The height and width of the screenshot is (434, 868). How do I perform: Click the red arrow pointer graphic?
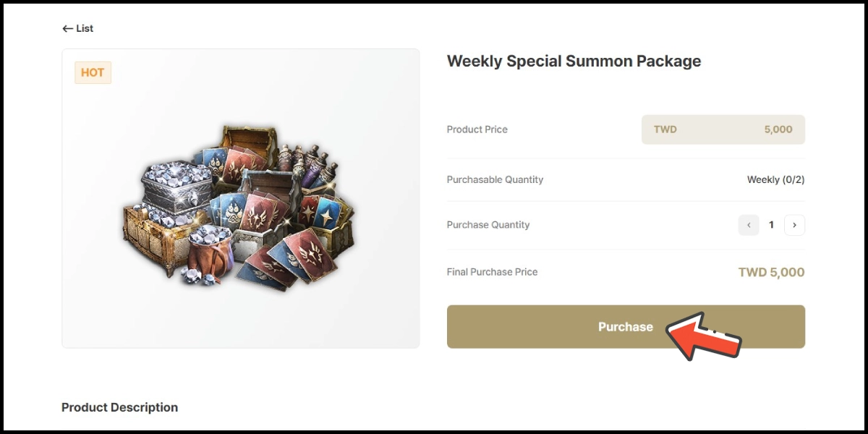tap(703, 335)
